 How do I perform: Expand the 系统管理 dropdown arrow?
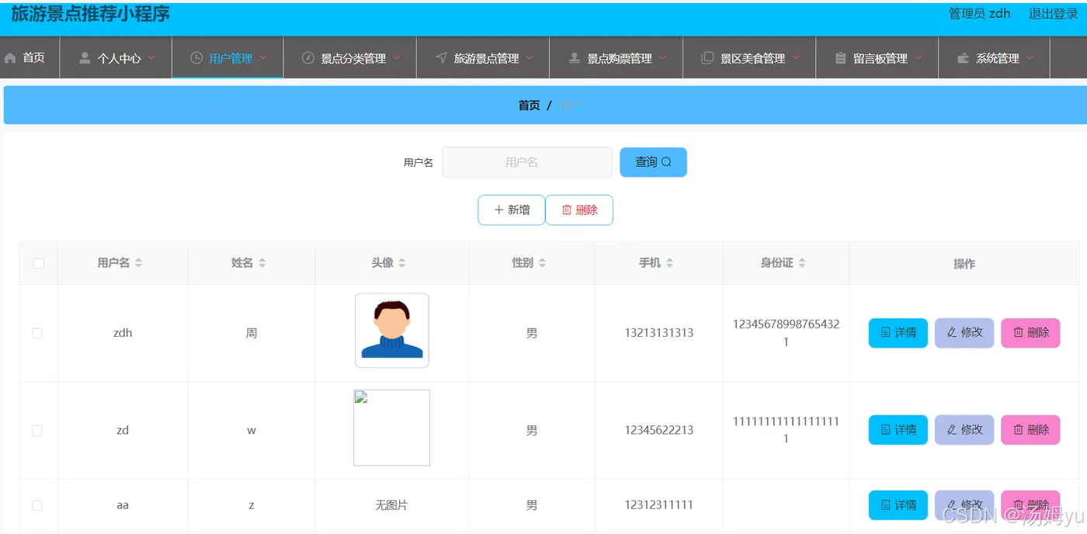(1030, 57)
